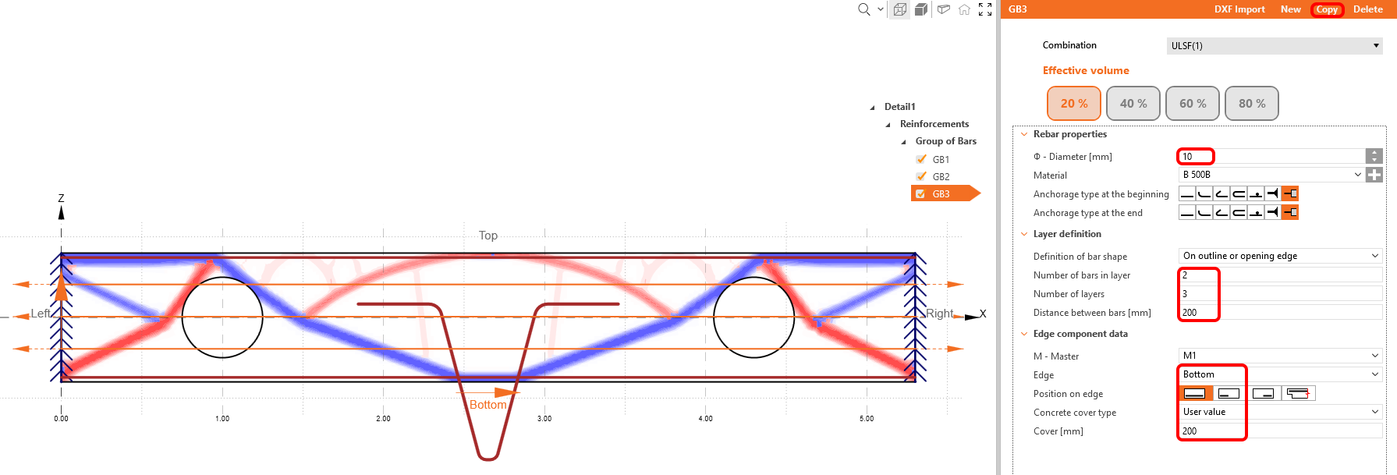Select hook anchorage type at the end
This screenshot has width=1397, height=475.
coord(1221,212)
